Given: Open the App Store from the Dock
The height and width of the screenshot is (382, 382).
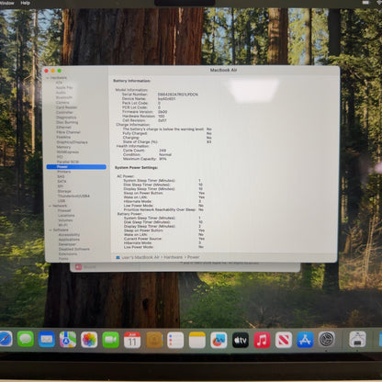Looking at the screenshot, I should 305,340.
